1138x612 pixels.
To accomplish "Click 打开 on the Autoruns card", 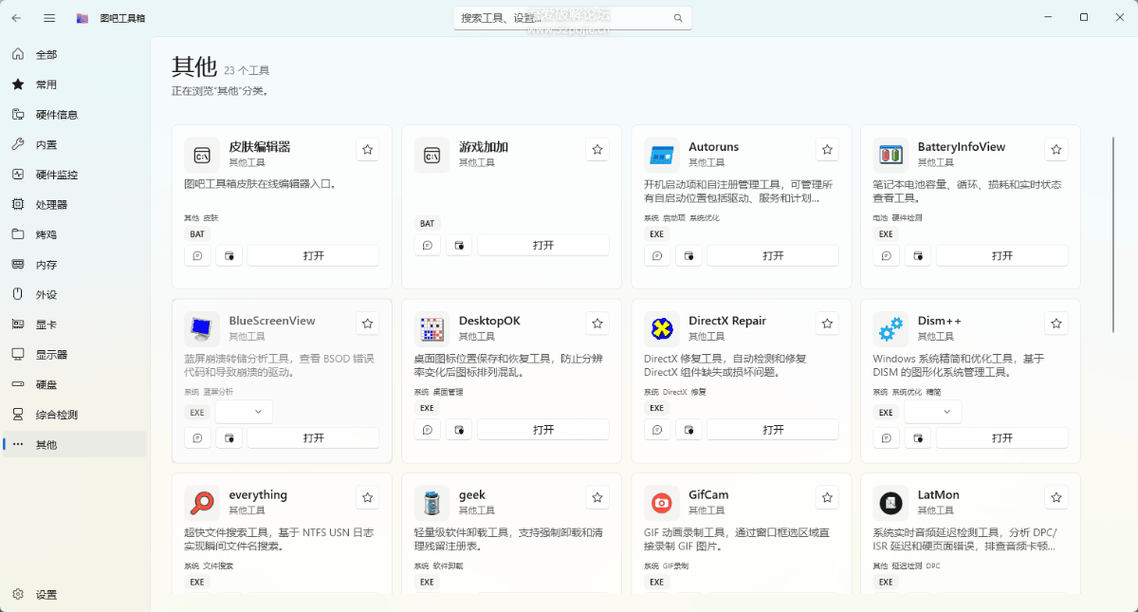I will click(773, 255).
